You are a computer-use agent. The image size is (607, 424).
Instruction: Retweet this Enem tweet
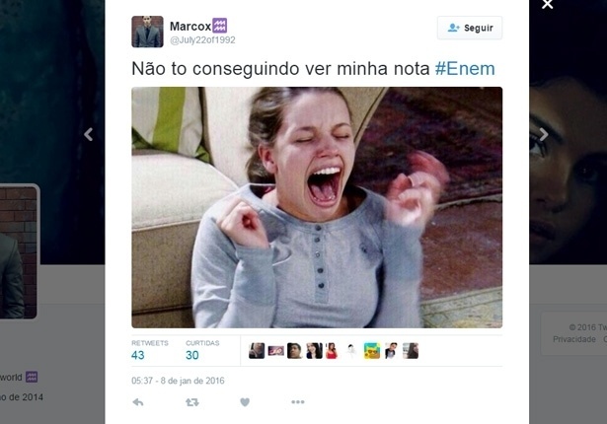tap(192, 402)
